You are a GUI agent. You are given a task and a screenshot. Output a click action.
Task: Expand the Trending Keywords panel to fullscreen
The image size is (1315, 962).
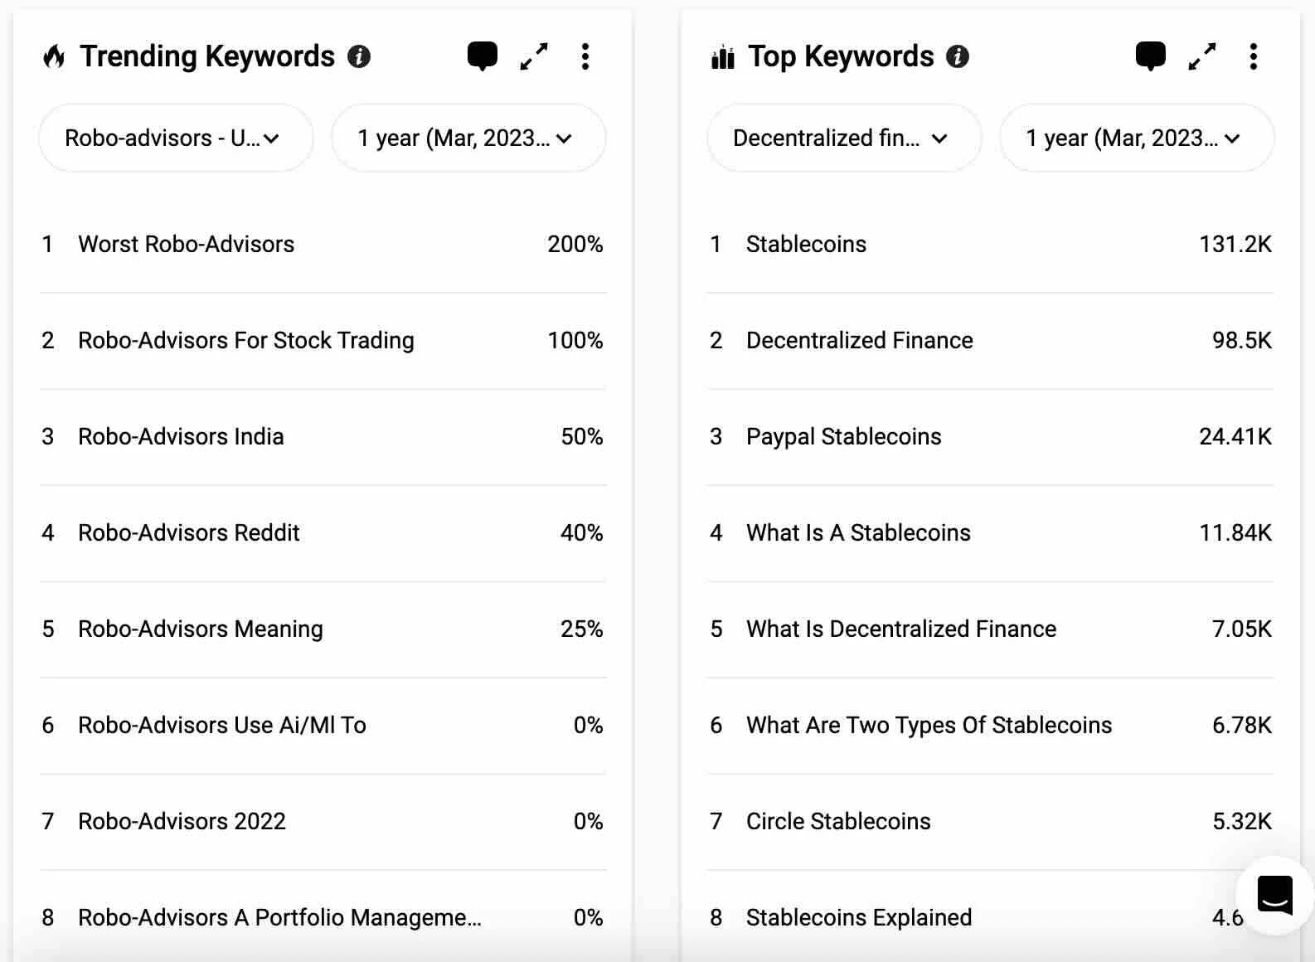point(534,56)
